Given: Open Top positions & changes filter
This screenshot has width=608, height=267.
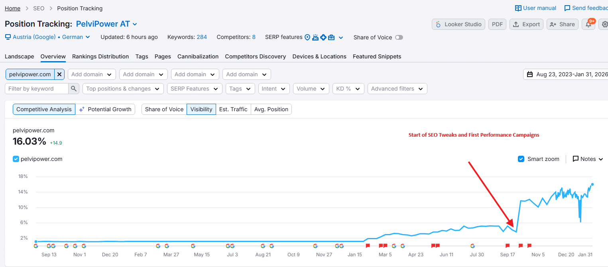Looking at the screenshot, I should pyautogui.click(x=123, y=89).
